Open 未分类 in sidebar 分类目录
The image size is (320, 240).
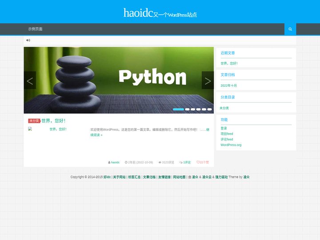[224, 108]
